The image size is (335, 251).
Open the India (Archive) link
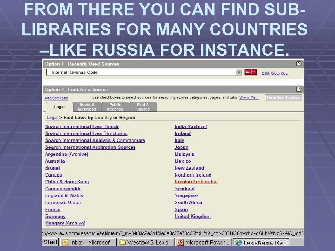tap(191, 126)
